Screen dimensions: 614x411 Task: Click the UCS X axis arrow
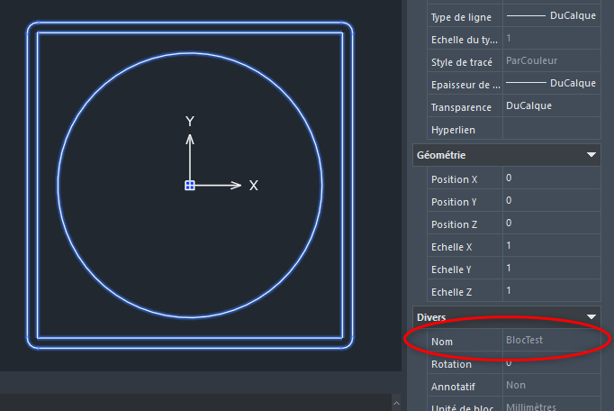[x=235, y=185]
